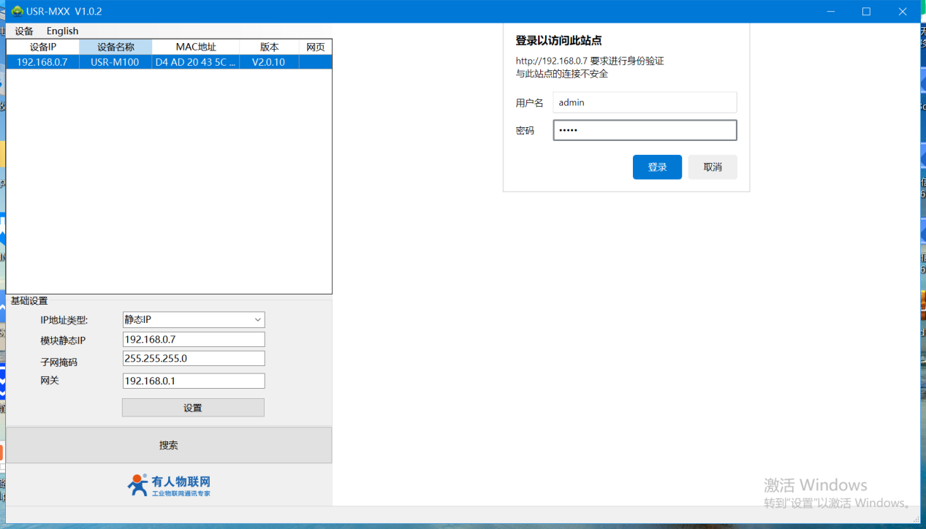Switch language via English menu item
This screenshot has width=926, height=529.
tap(62, 31)
